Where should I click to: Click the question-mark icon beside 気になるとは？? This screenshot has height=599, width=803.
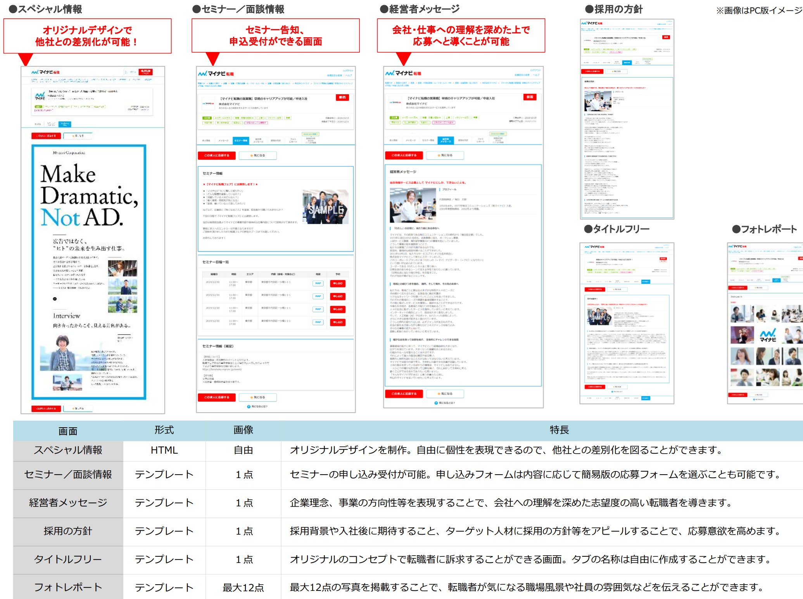(x=249, y=407)
